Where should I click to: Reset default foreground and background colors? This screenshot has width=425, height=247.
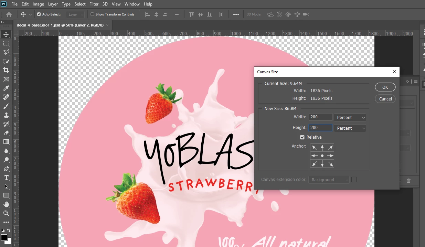point(3,230)
